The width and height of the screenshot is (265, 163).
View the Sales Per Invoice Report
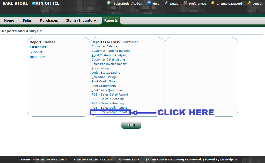point(109,64)
